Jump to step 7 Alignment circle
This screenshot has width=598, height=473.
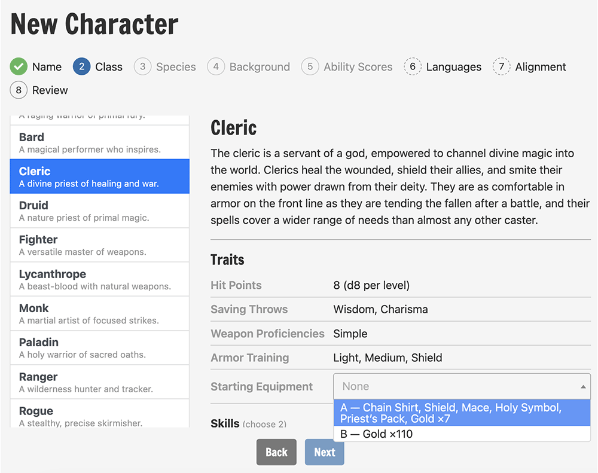pyautogui.click(x=502, y=67)
